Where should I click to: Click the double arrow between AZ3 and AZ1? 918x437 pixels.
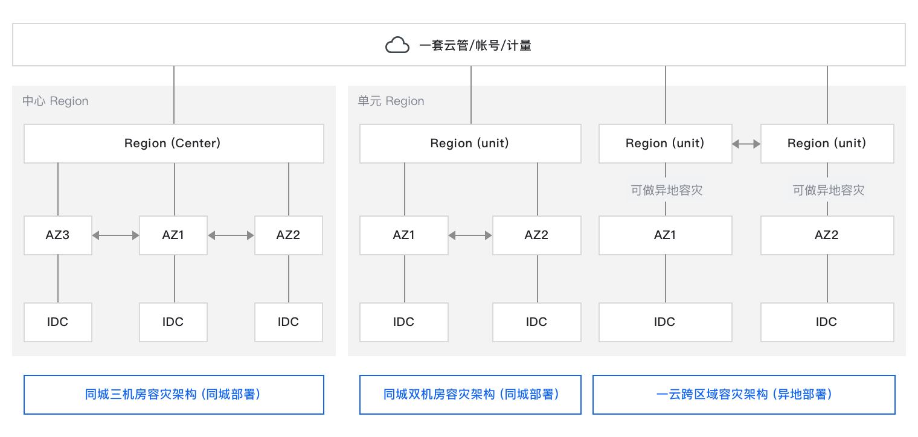coord(115,235)
